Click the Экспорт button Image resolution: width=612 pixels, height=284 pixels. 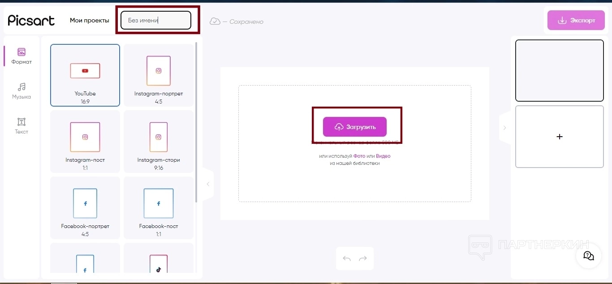[576, 21]
